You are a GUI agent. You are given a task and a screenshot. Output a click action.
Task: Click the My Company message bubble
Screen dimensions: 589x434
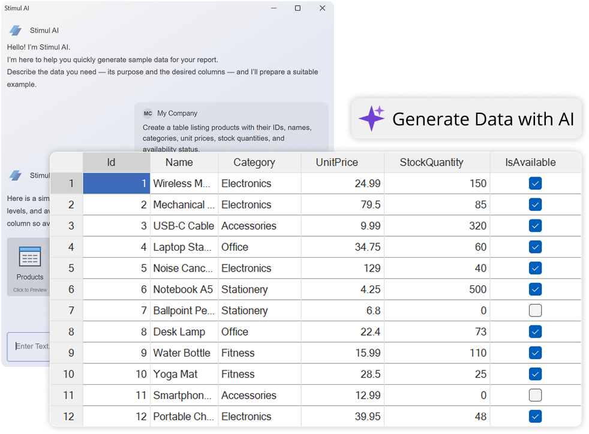click(234, 126)
